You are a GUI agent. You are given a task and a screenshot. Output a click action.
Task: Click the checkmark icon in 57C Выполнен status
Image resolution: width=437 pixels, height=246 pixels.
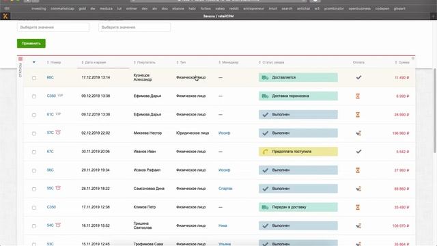pyautogui.click(x=266, y=133)
